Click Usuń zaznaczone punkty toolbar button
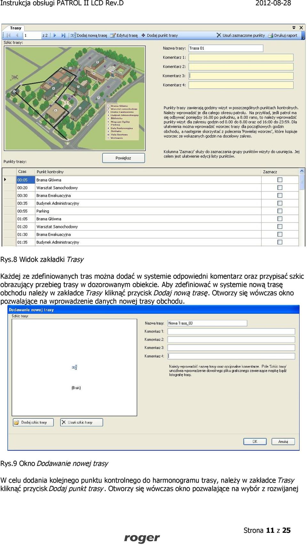This screenshot has height=545, width=307. (241, 36)
